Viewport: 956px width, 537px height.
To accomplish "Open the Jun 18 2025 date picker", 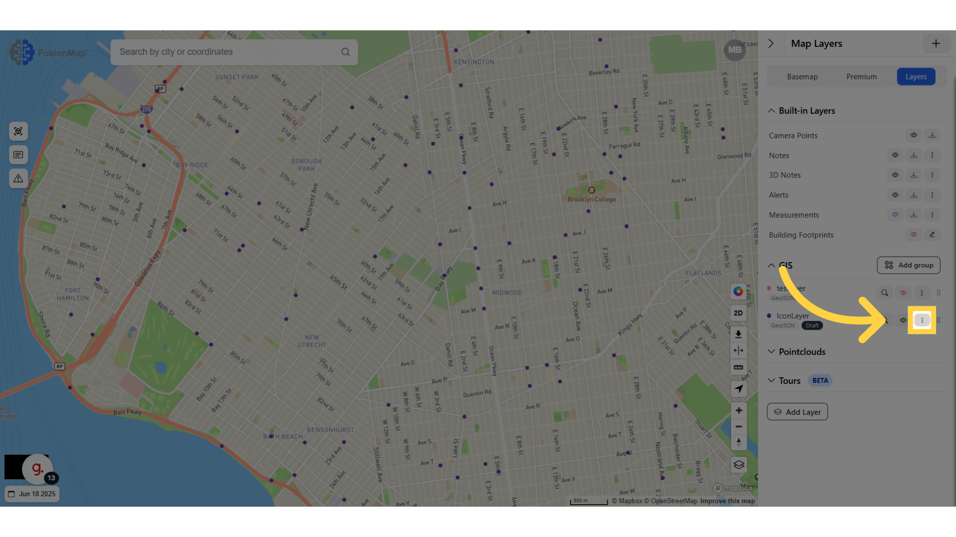I will 32,494.
